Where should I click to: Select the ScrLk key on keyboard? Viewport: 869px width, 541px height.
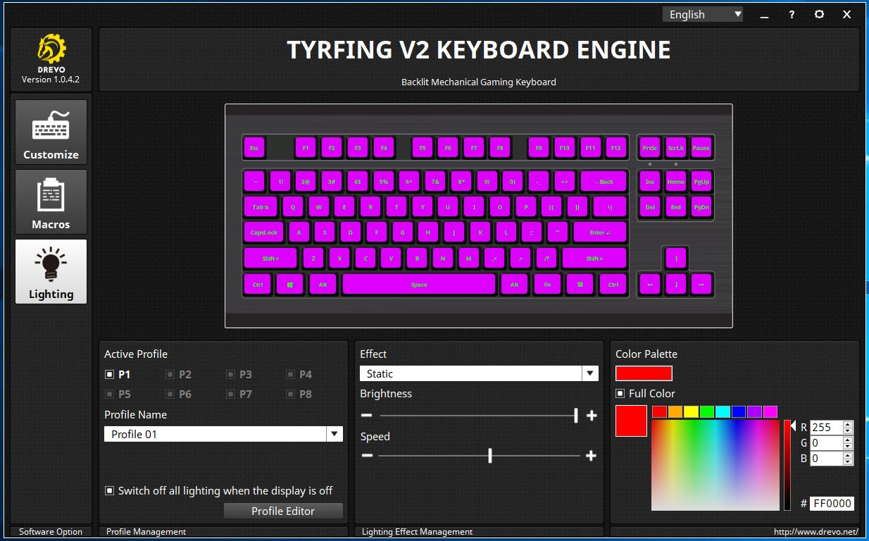676,148
